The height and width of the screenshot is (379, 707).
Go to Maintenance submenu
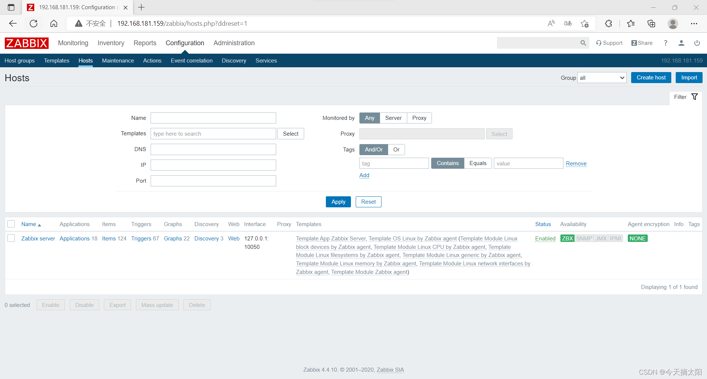pos(118,61)
